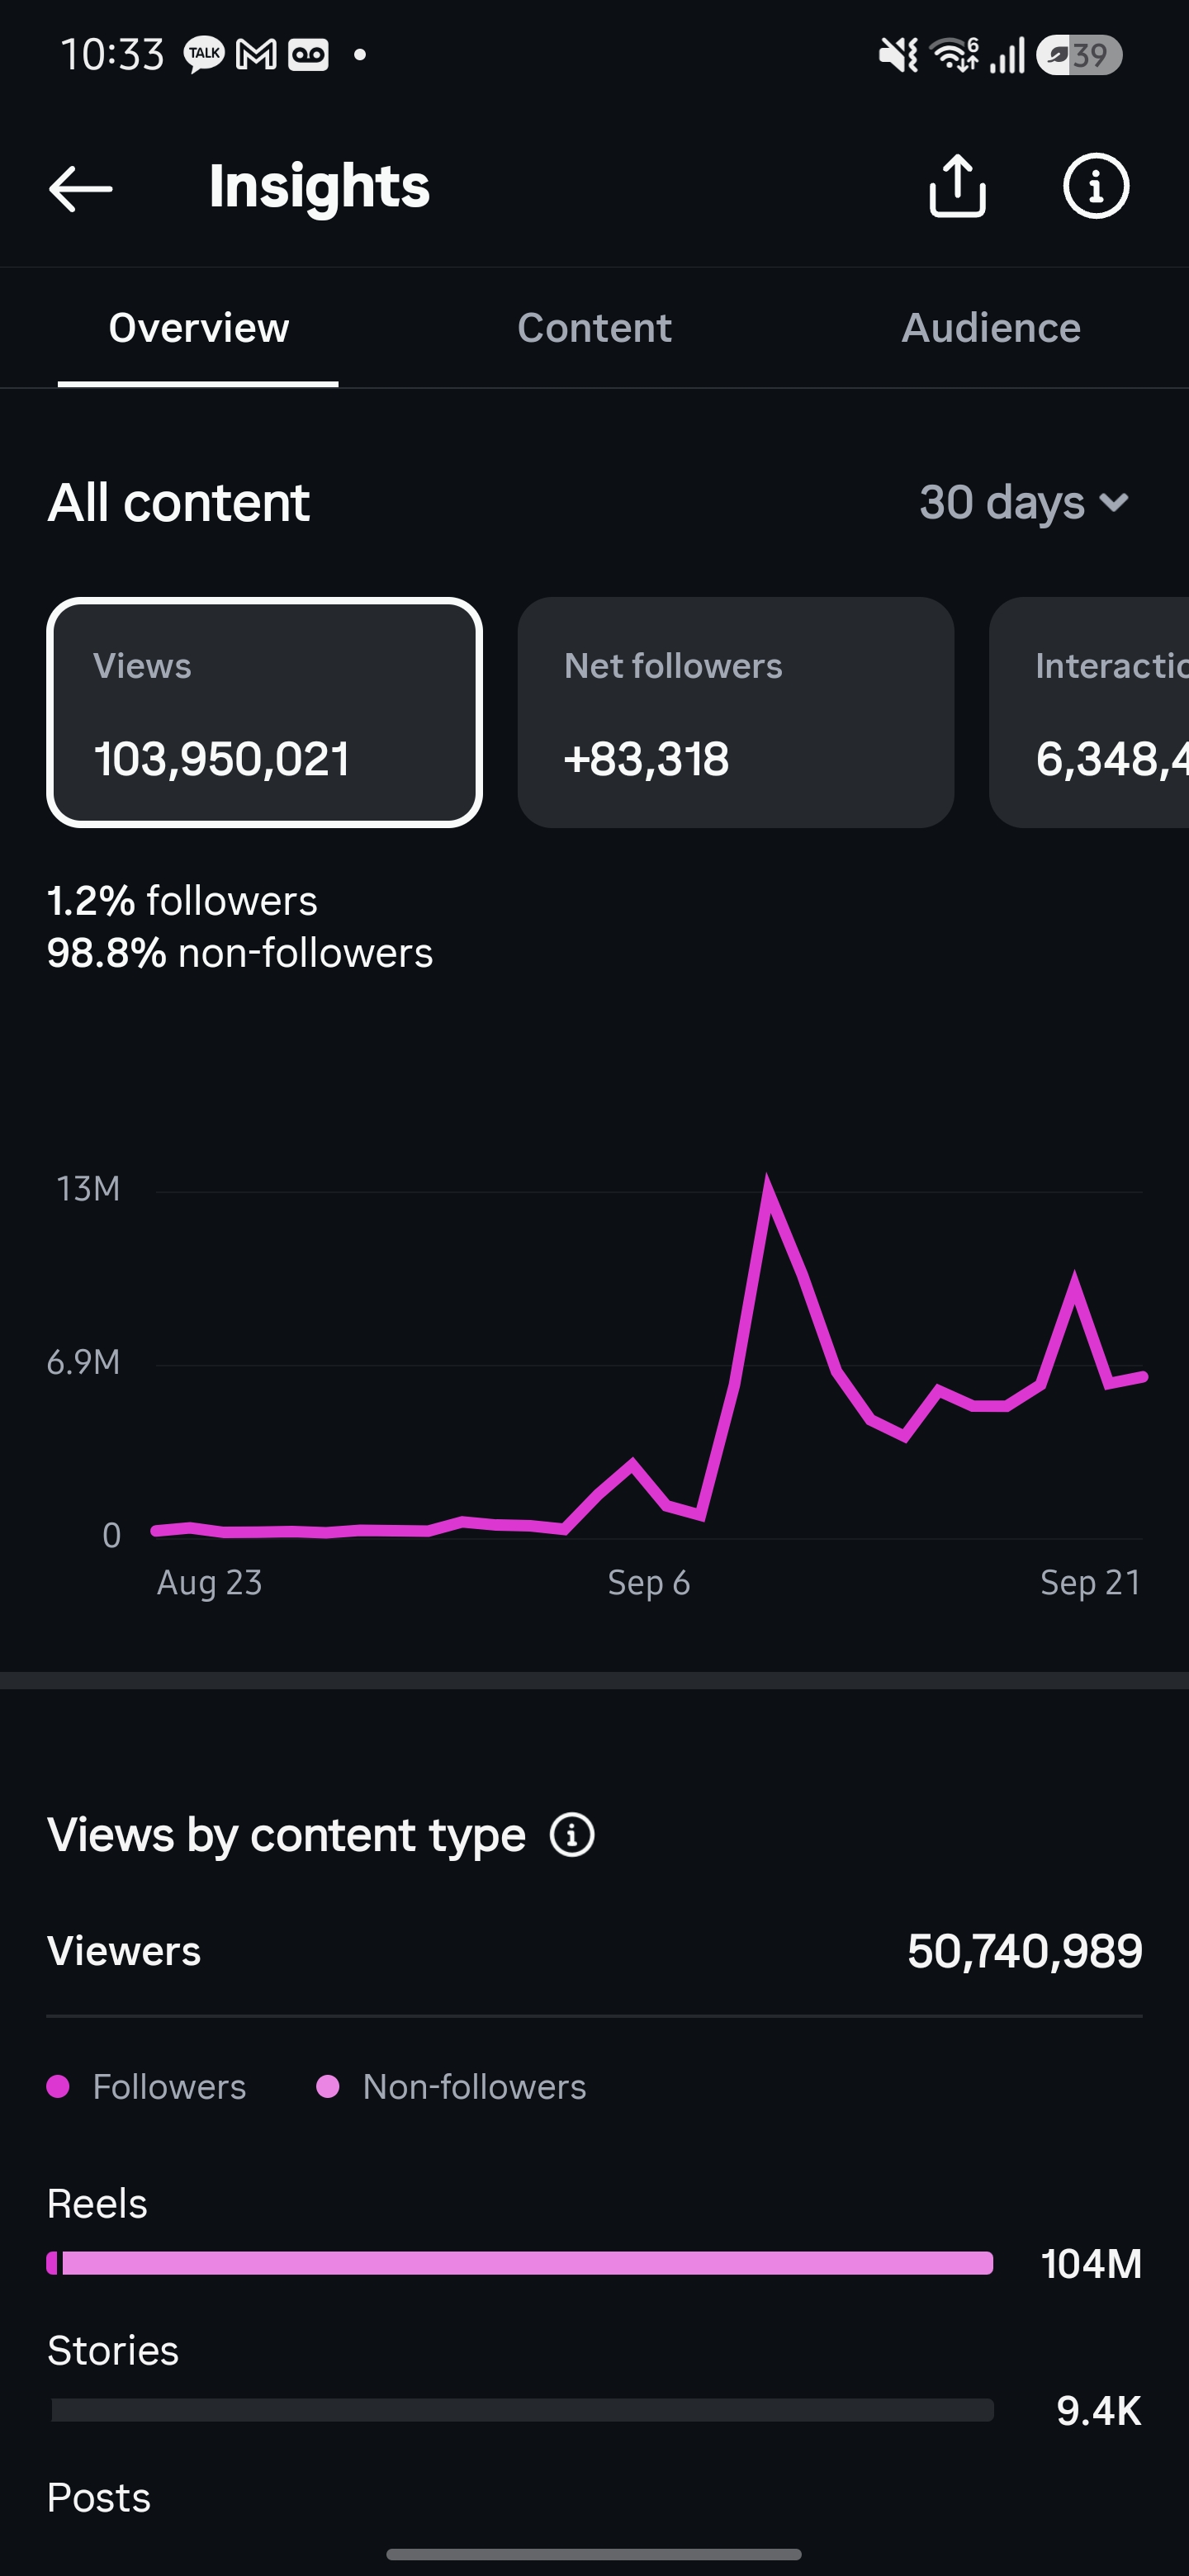Image resolution: width=1189 pixels, height=2576 pixels.
Task: Tap the Overview tab
Action: (198, 328)
